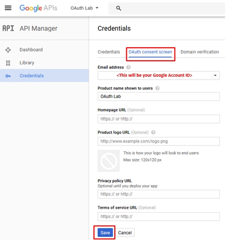Switch to the Credentials tab
The width and height of the screenshot is (226, 246).
(x=109, y=52)
